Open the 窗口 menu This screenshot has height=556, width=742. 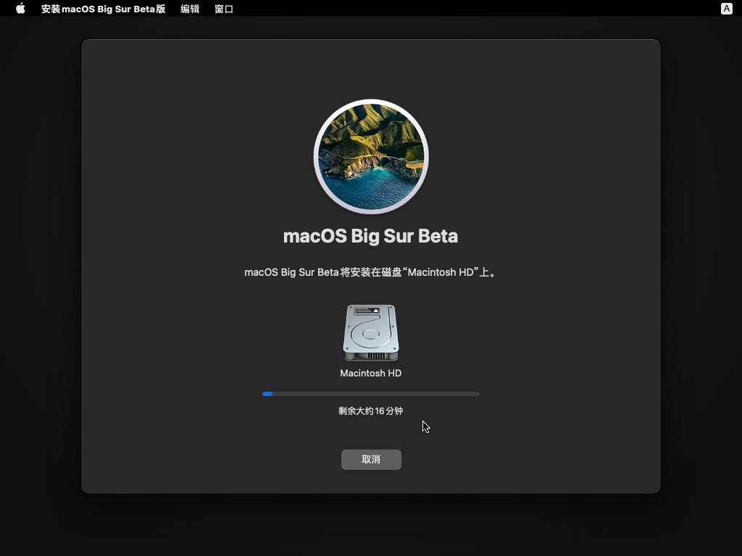(224, 9)
